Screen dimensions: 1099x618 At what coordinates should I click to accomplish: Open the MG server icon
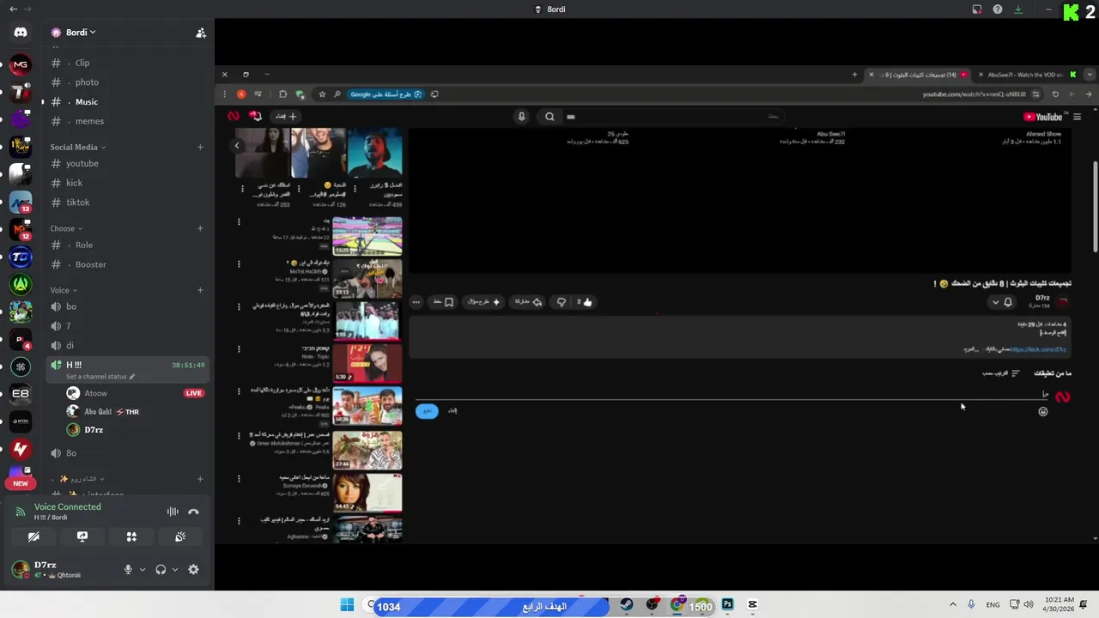click(21, 64)
